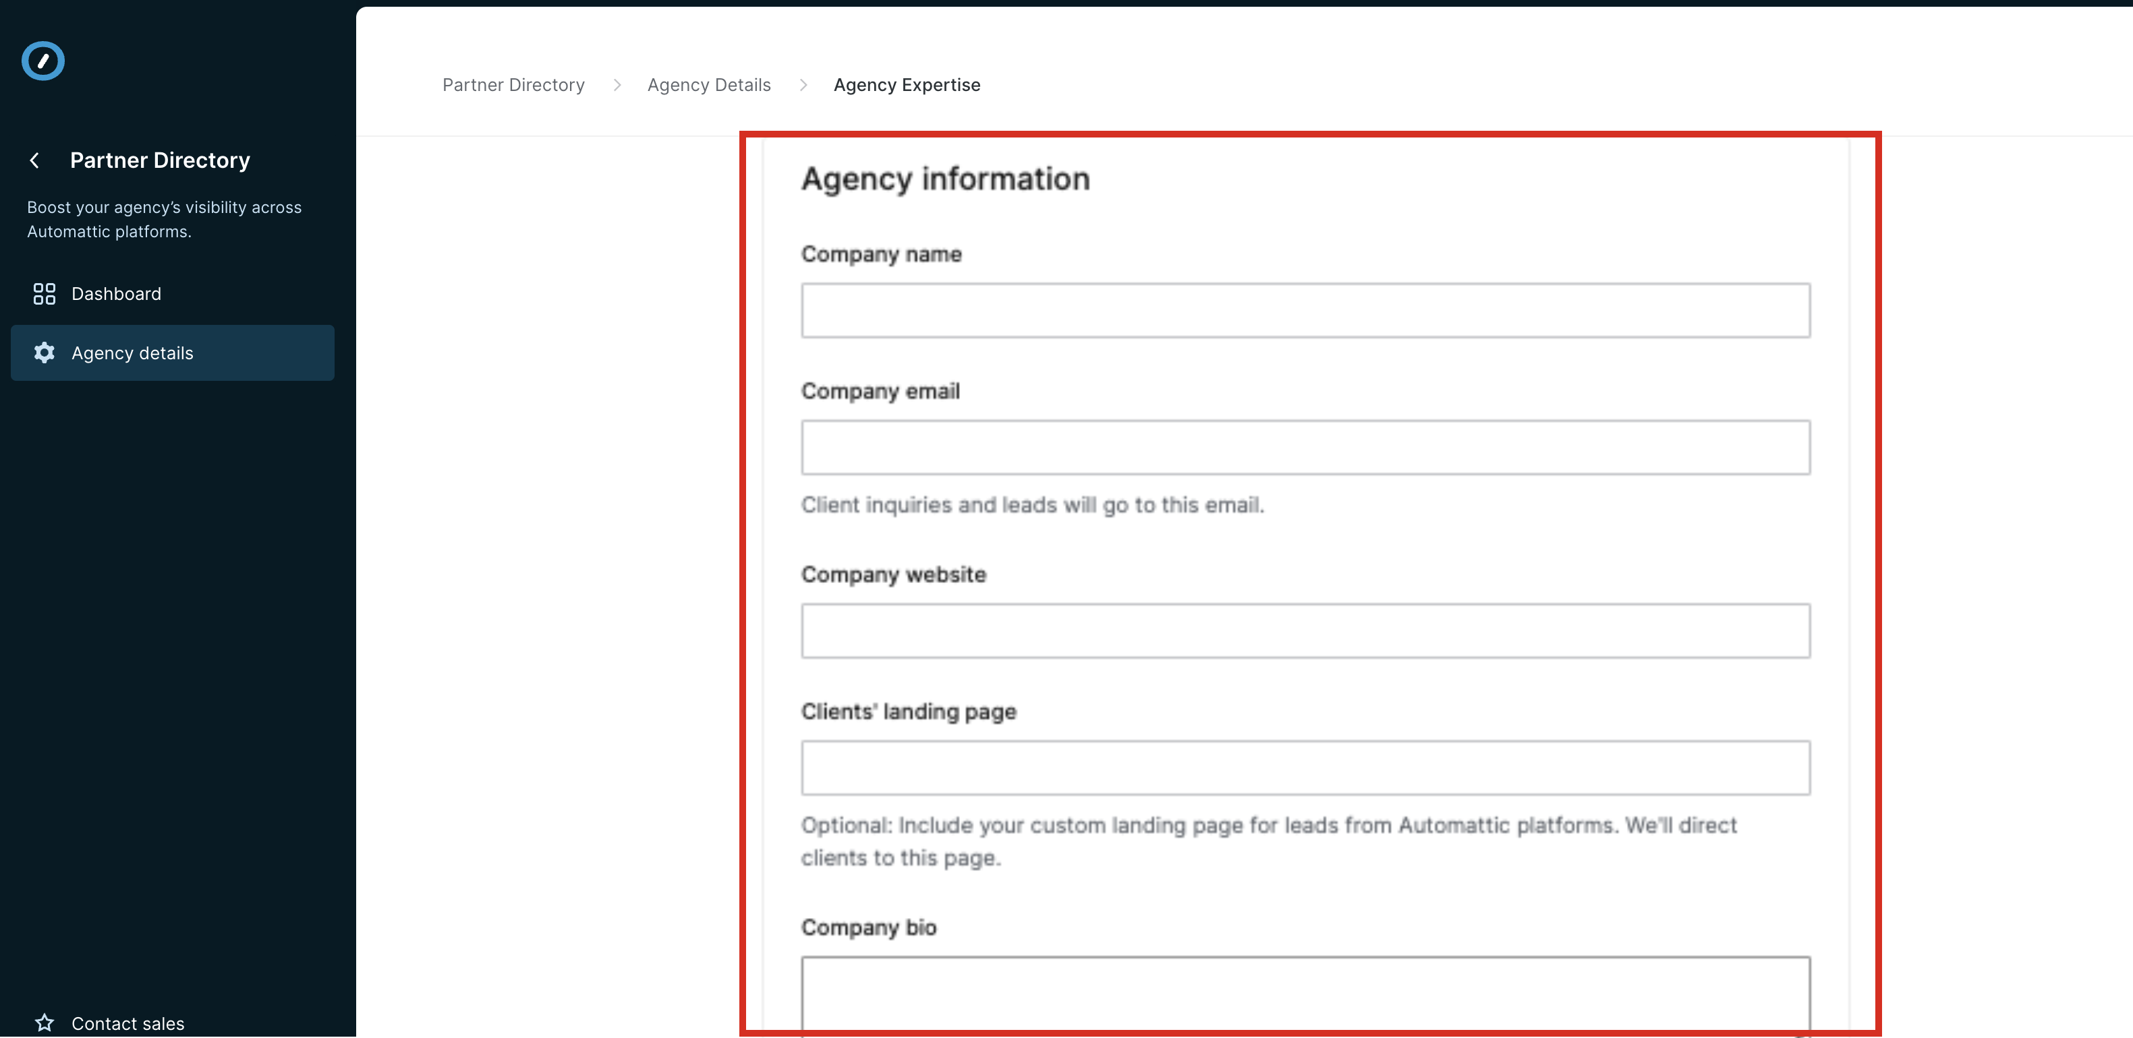
Task: Navigate to the Agency Details breadcrumb
Action: click(709, 85)
